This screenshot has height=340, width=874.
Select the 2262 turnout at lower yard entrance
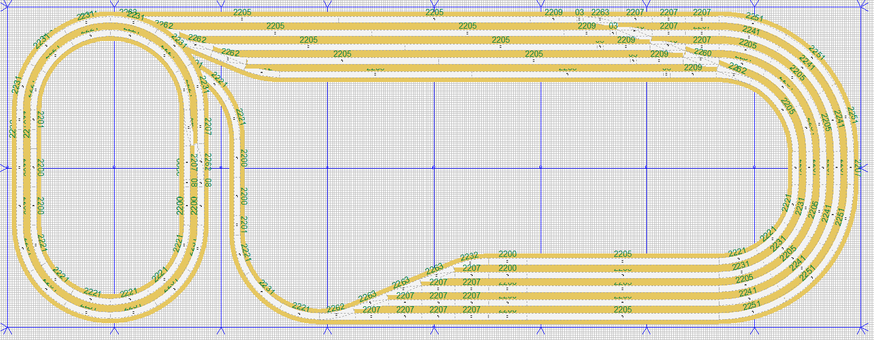(336, 308)
